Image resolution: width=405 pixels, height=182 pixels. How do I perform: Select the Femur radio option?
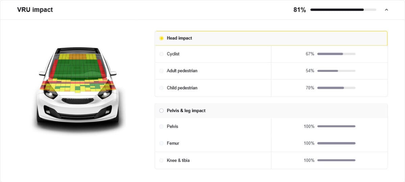click(161, 144)
